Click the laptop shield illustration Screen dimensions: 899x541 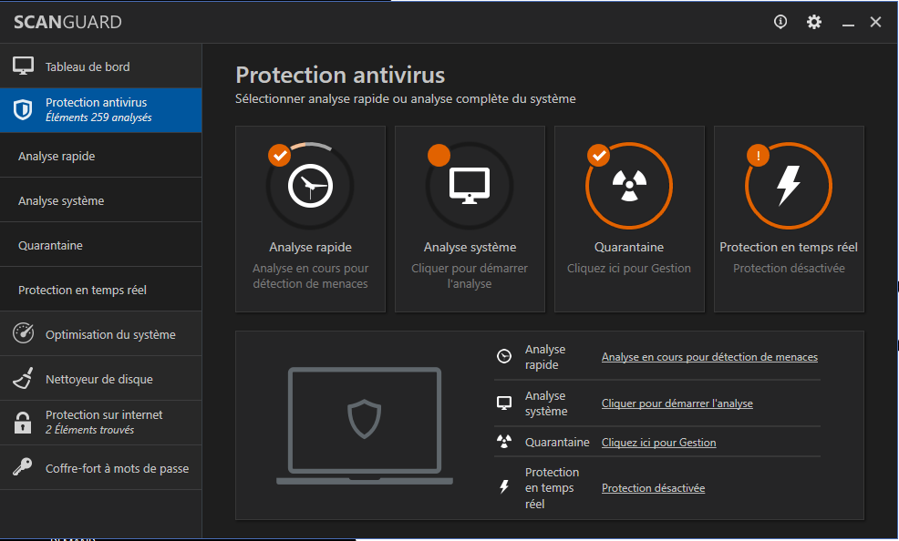365,425
